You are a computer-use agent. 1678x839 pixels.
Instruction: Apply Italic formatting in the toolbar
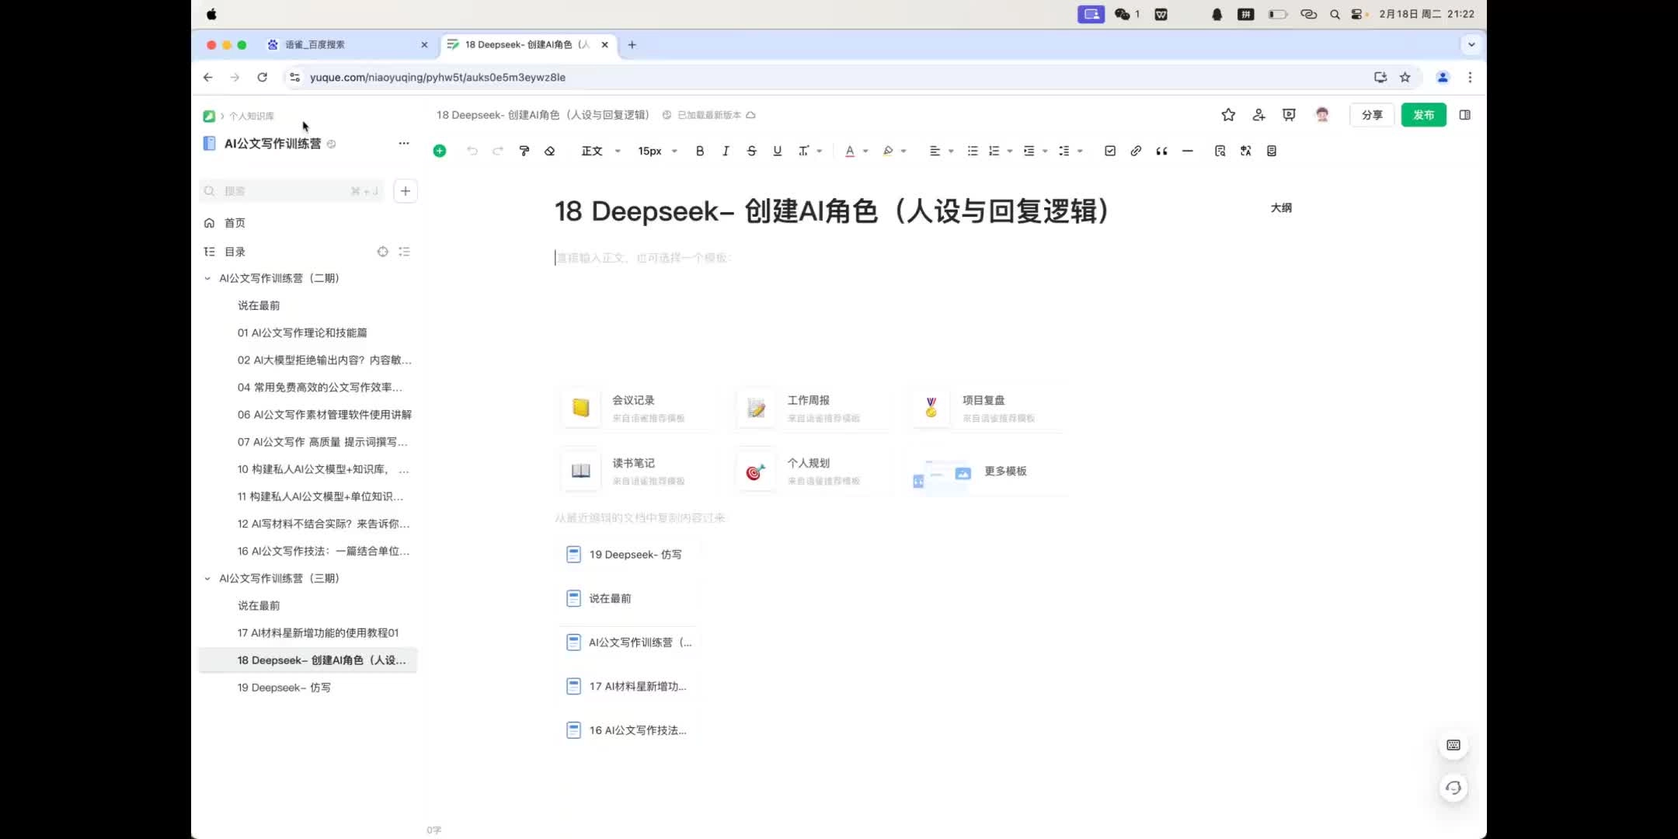pyautogui.click(x=725, y=150)
